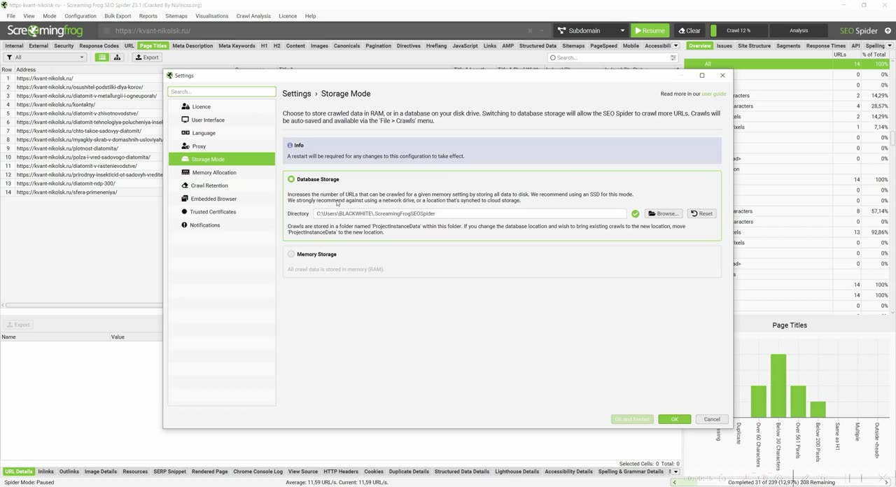Image resolution: width=896 pixels, height=487 pixels.
Task: Confirm settings with OK button
Action: (x=674, y=419)
